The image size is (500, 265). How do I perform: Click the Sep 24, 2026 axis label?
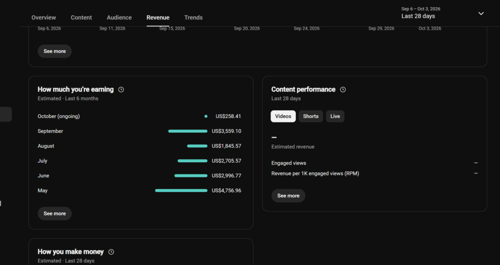[x=307, y=29]
